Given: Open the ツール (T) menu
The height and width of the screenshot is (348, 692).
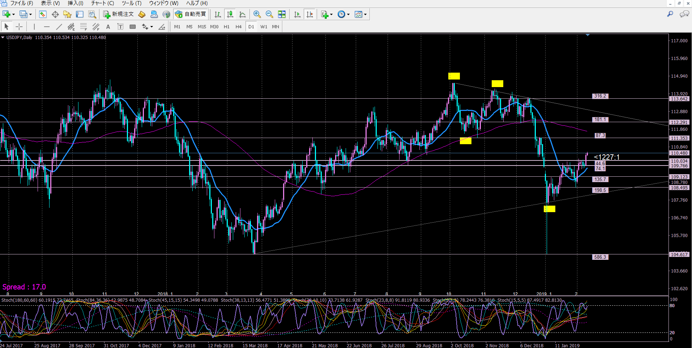Looking at the screenshot, I should point(131,3).
